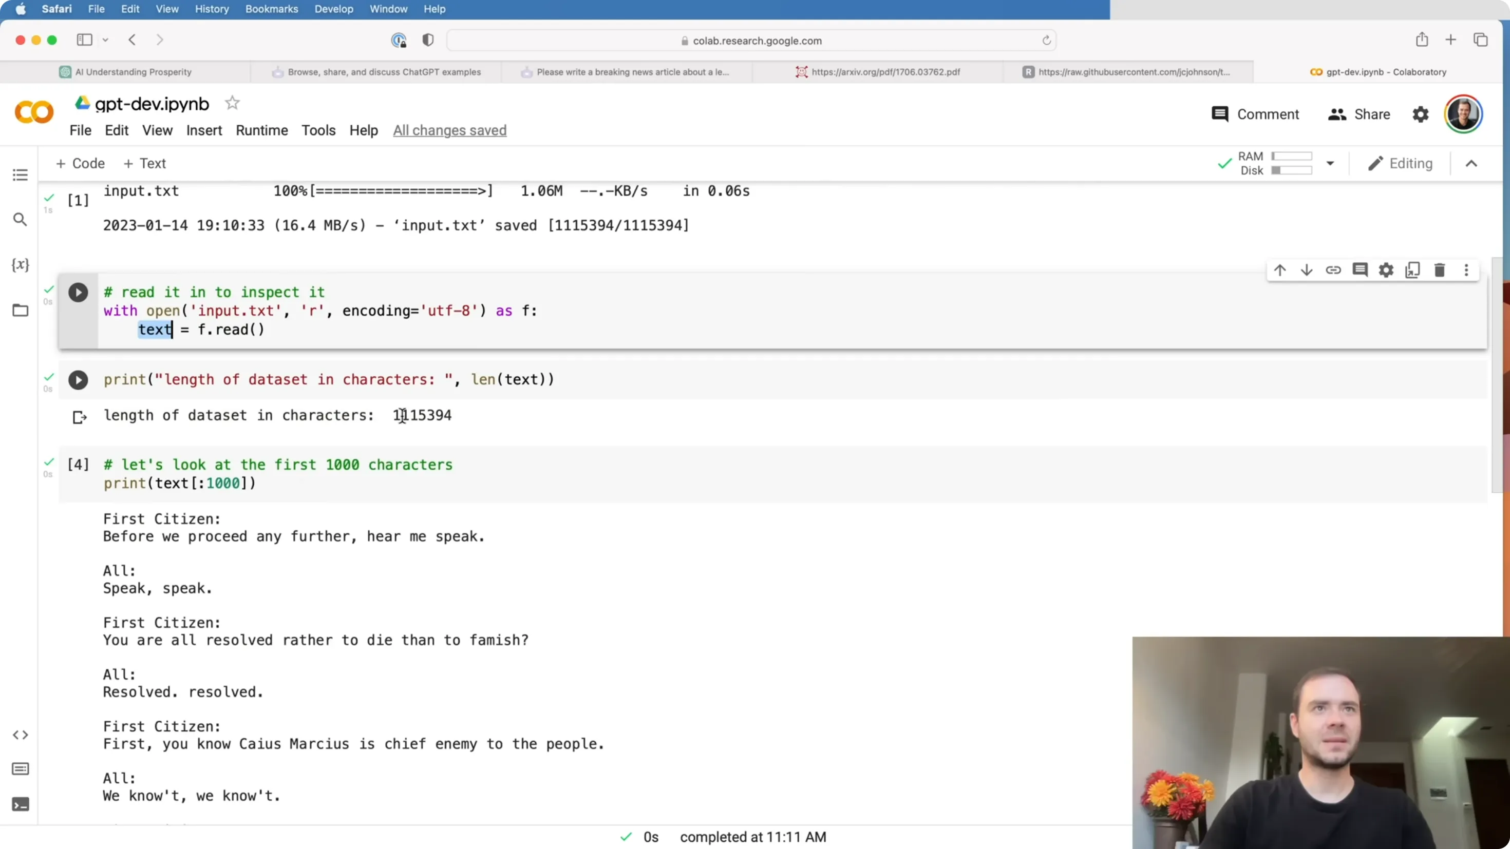Open the cell editor settings gear
The height and width of the screenshot is (849, 1510).
(1386, 270)
